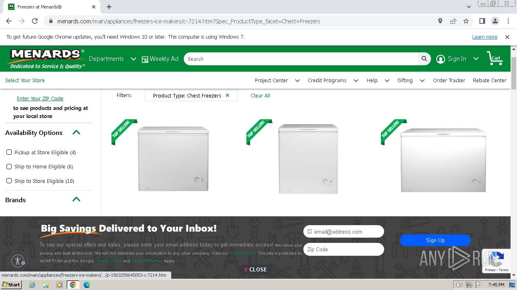Collapse Availability Options section
This screenshot has width=517, height=290.
(x=76, y=133)
